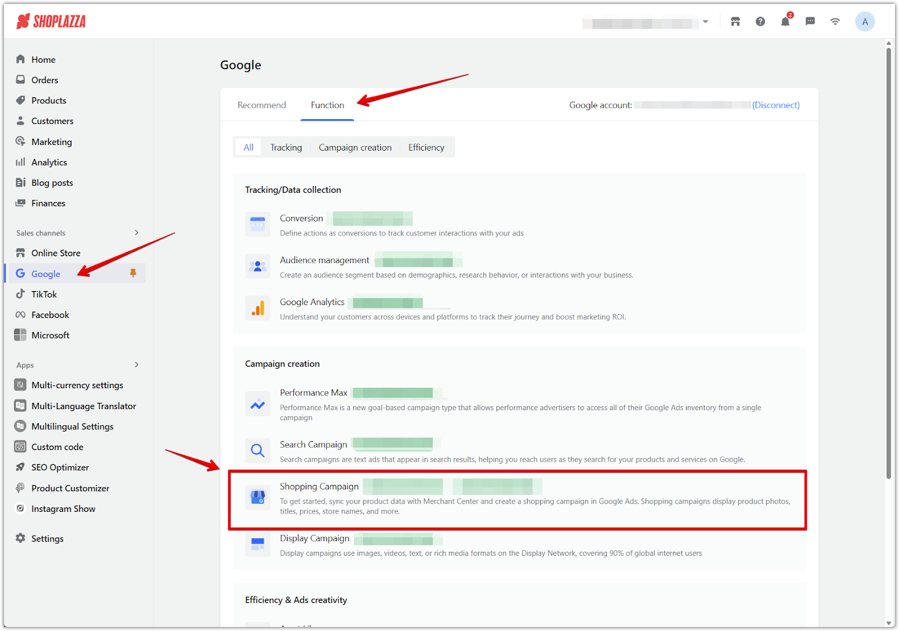Select the Tracking filter tab

pos(286,147)
